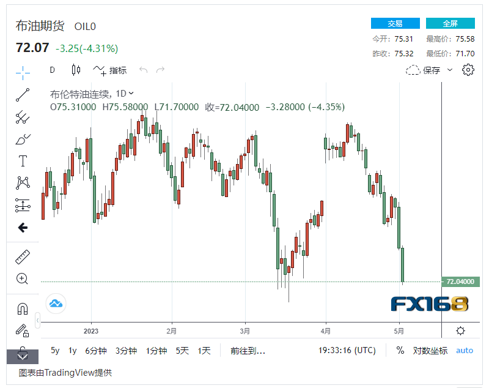The image size is (489, 388).
Task: Click the 交易 button
Action: [395, 23]
